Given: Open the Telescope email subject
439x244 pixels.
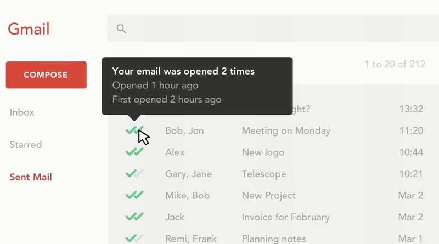Looking at the screenshot, I should coord(264,174).
